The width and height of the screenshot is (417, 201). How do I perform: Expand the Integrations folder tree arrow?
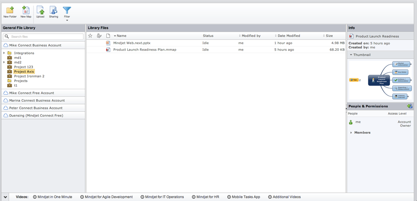pos(4,53)
